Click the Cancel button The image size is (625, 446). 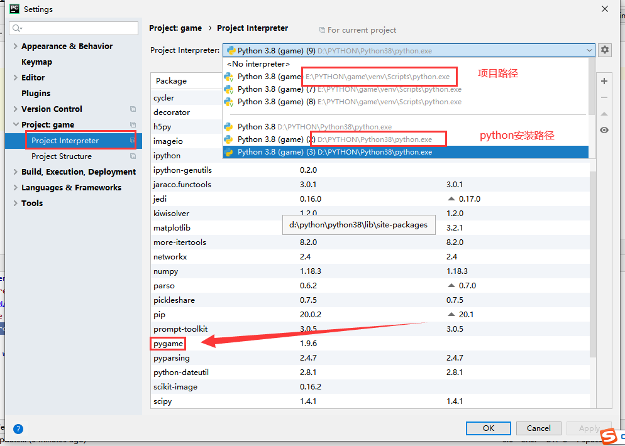538,428
